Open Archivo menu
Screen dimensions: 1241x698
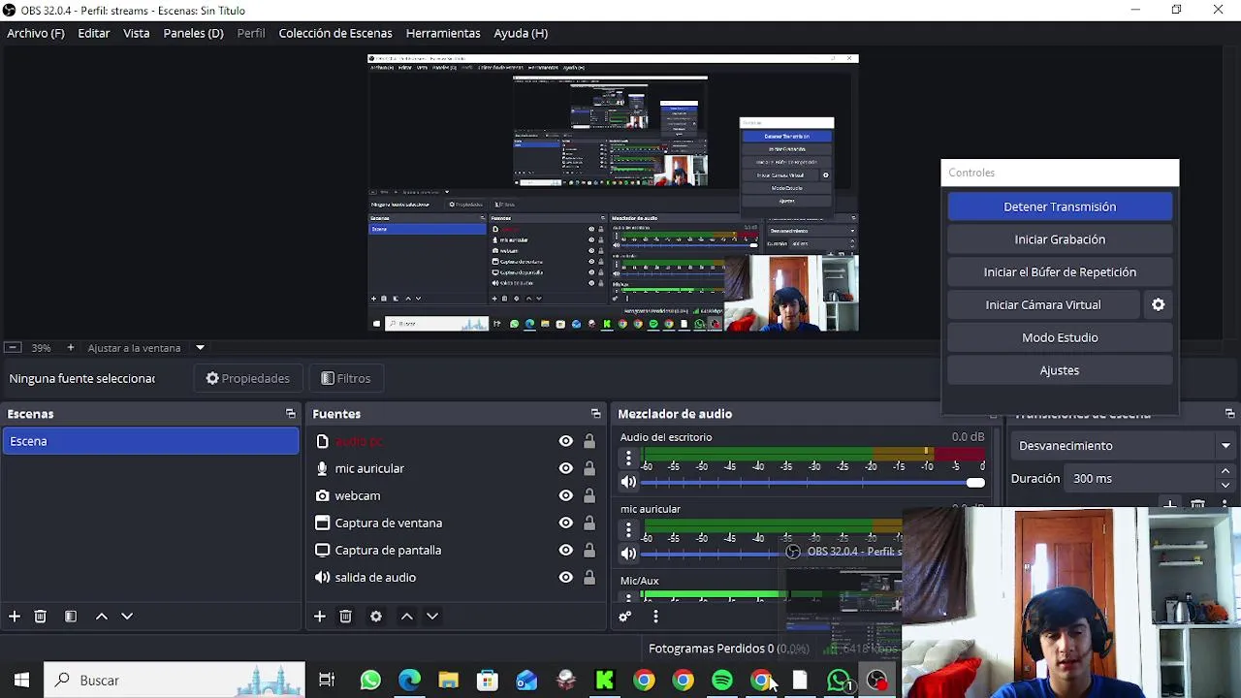[36, 33]
